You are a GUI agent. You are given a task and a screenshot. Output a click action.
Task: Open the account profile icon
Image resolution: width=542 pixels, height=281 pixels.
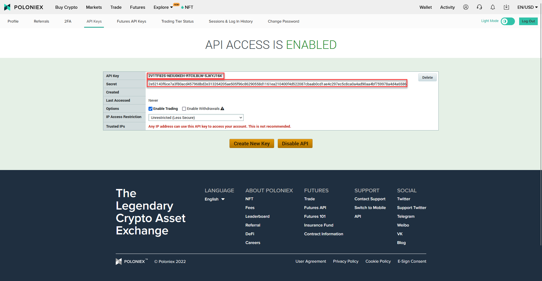point(465,7)
